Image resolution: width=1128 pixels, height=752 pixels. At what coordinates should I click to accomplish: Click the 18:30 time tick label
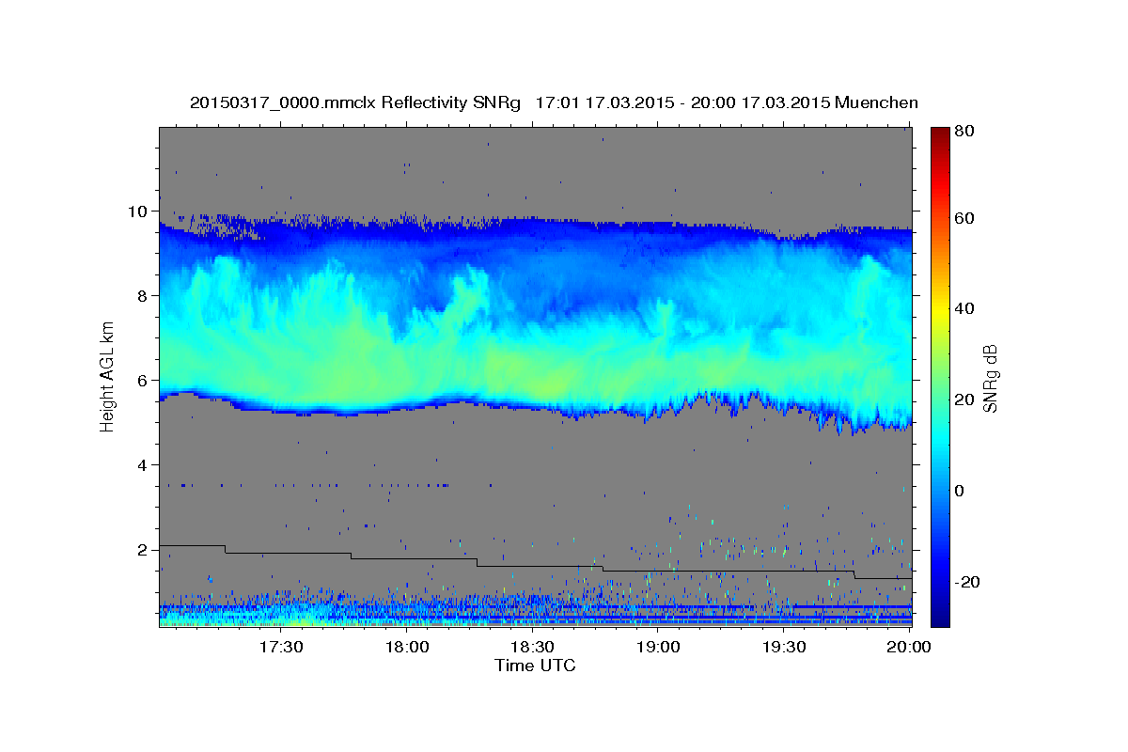532,648
